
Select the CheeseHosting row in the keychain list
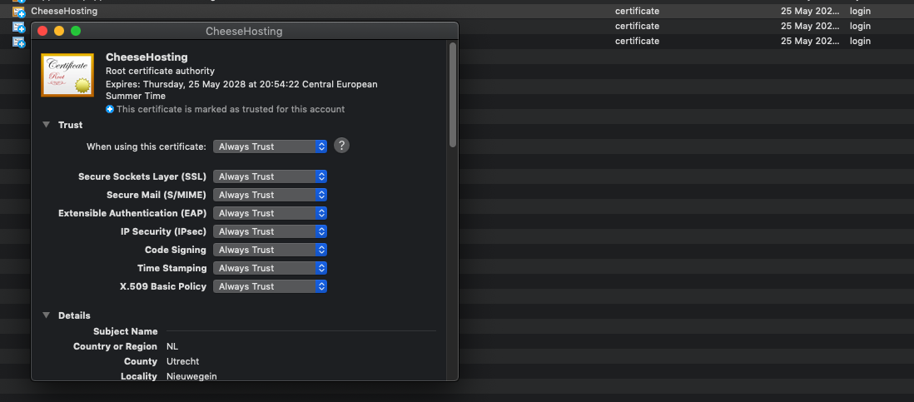(250, 12)
